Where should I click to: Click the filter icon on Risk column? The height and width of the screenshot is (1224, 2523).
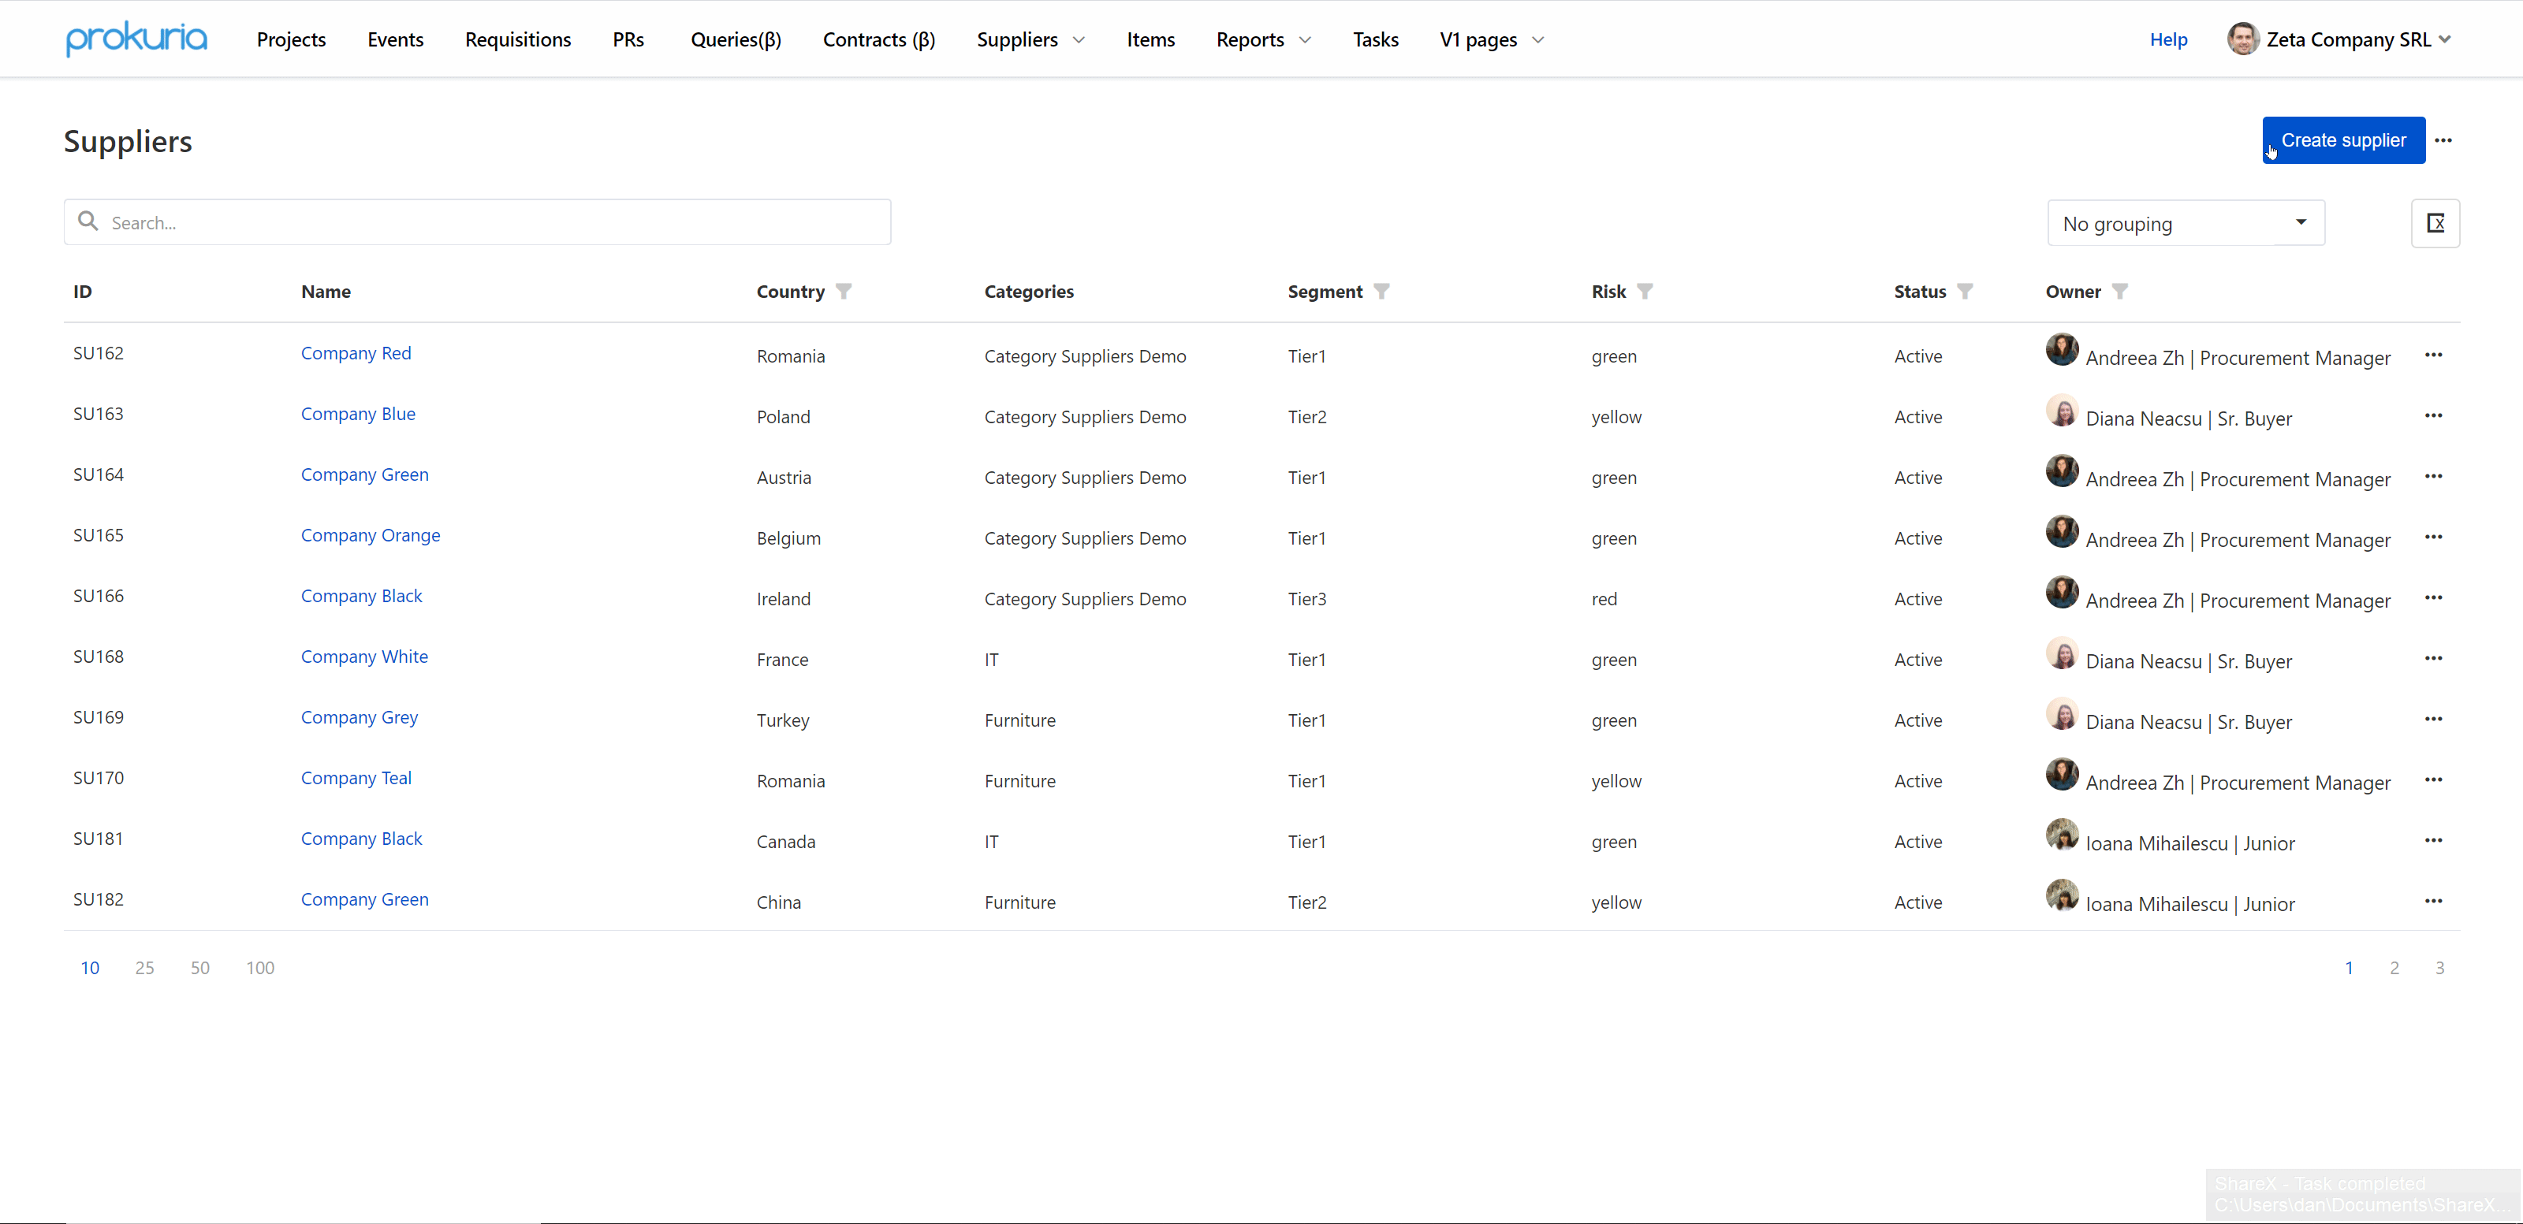click(x=1648, y=291)
